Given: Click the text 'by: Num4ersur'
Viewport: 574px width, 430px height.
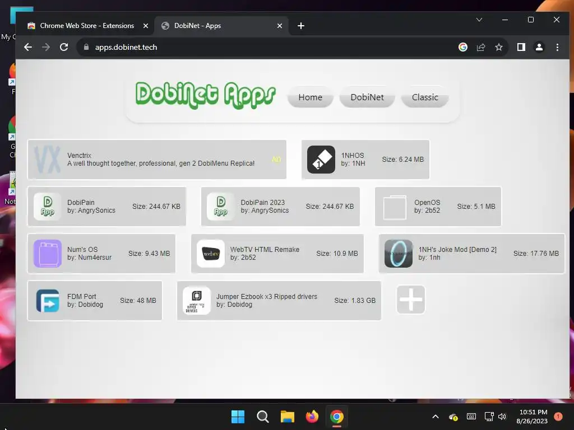Looking at the screenshot, I should tap(89, 258).
